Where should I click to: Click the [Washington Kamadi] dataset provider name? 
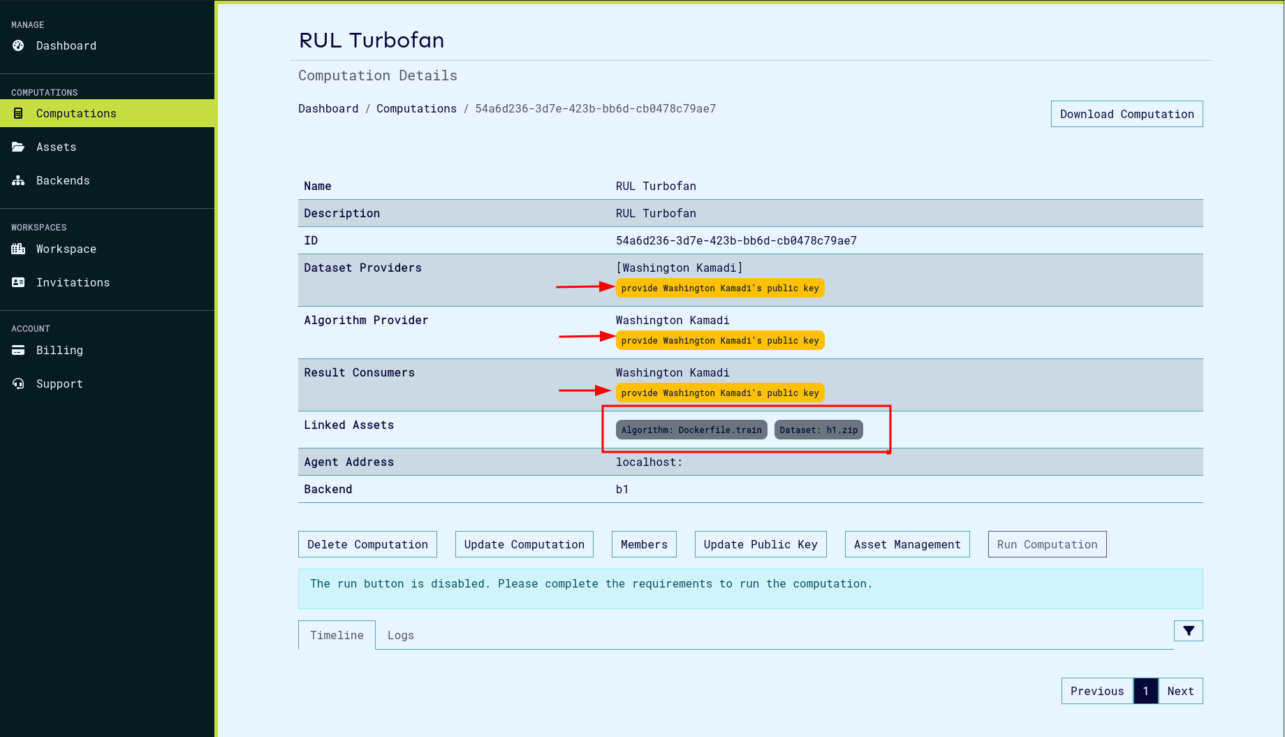[679, 268]
